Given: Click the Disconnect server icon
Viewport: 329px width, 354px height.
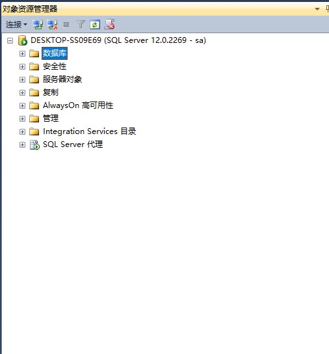Looking at the screenshot, I should 52,24.
